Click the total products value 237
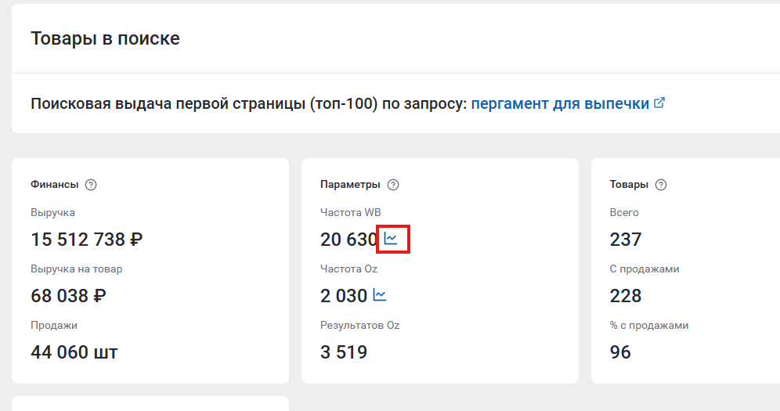The image size is (780, 411). click(626, 240)
